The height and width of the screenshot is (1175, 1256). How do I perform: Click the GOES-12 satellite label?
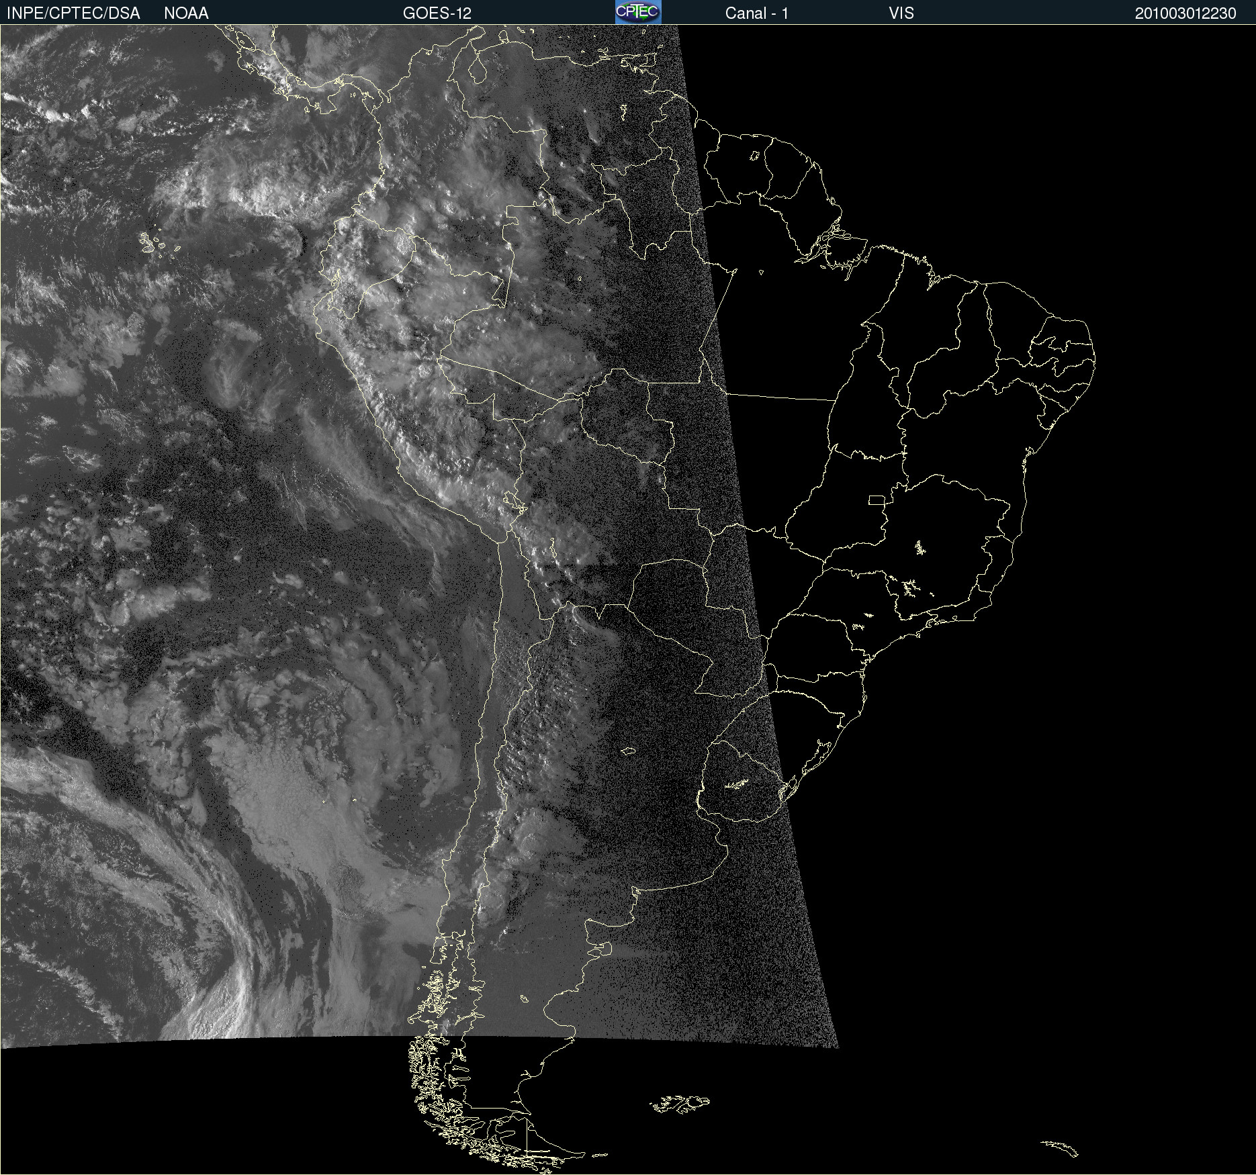coord(437,13)
